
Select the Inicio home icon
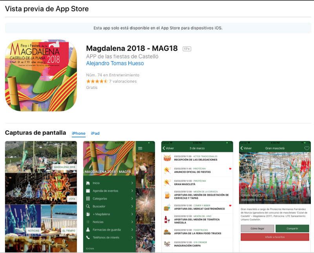point(88,183)
